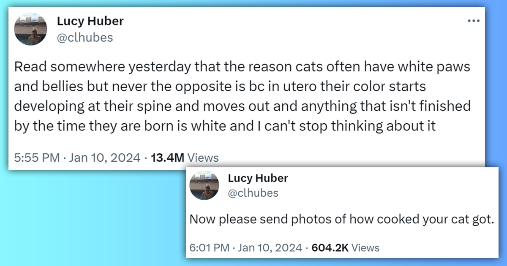This screenshot has height=266, width=507.
Task: Click Lucy Huber's display name on the top tweet
Action: pyautogui.click(x=90, y=21)
